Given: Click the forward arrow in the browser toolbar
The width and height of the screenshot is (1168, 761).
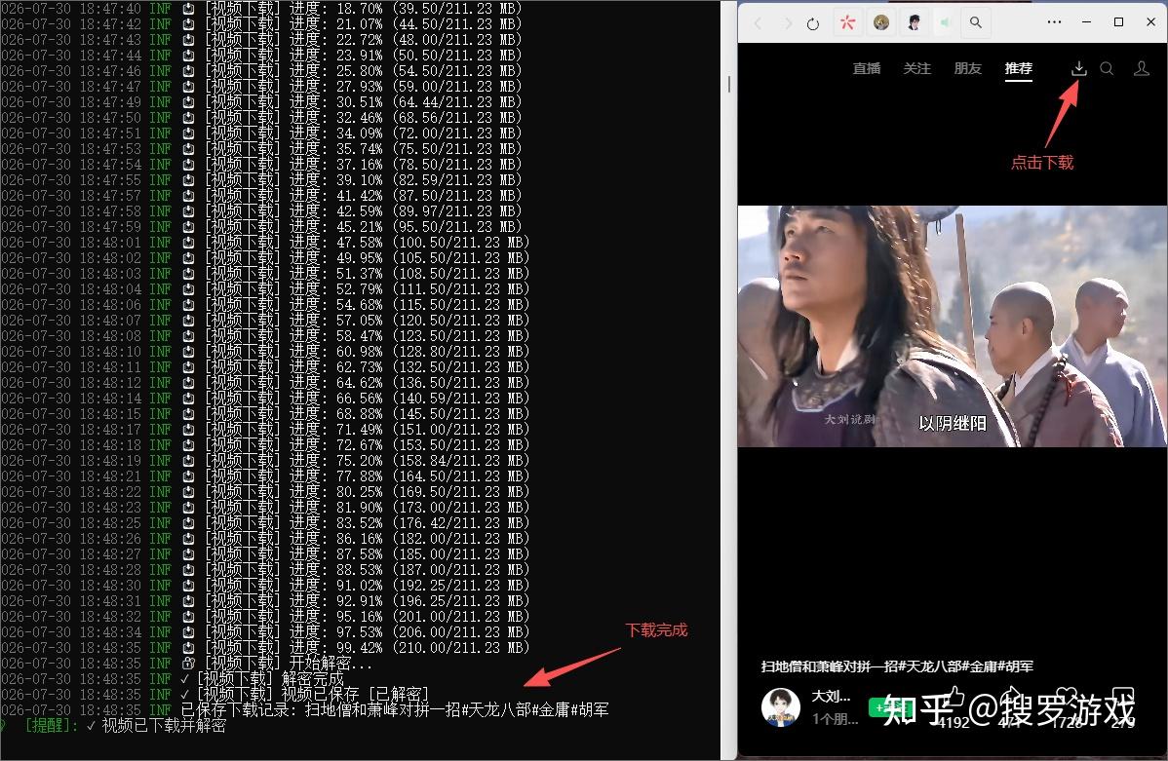Looking at the screenshot, I should click(788, 23).
